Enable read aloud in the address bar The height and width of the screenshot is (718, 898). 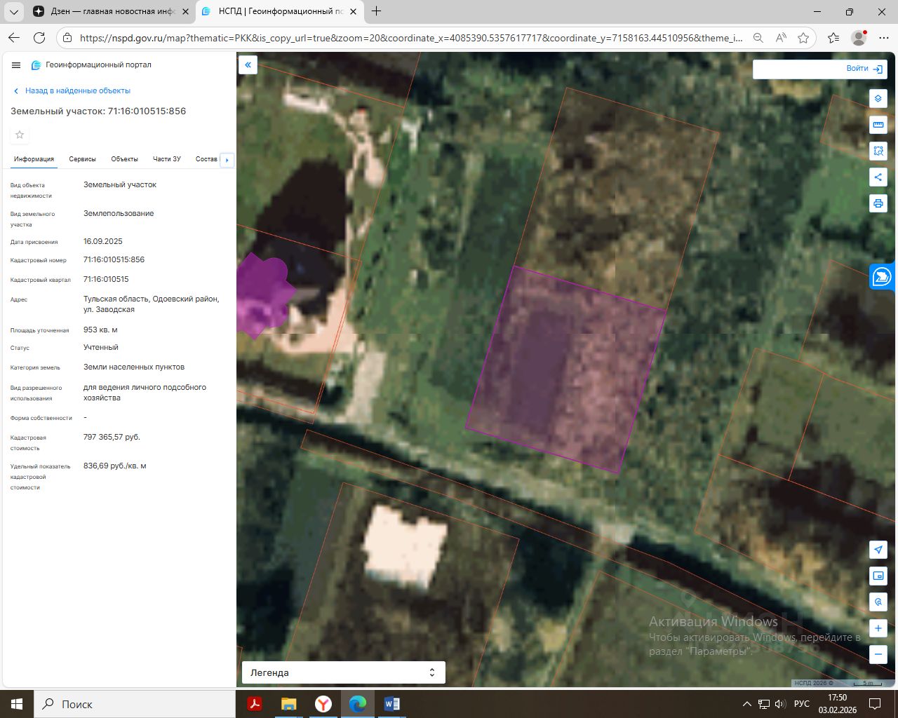tap(781, 38)
